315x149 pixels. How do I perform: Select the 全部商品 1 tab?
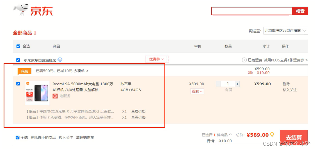(25, 33)
